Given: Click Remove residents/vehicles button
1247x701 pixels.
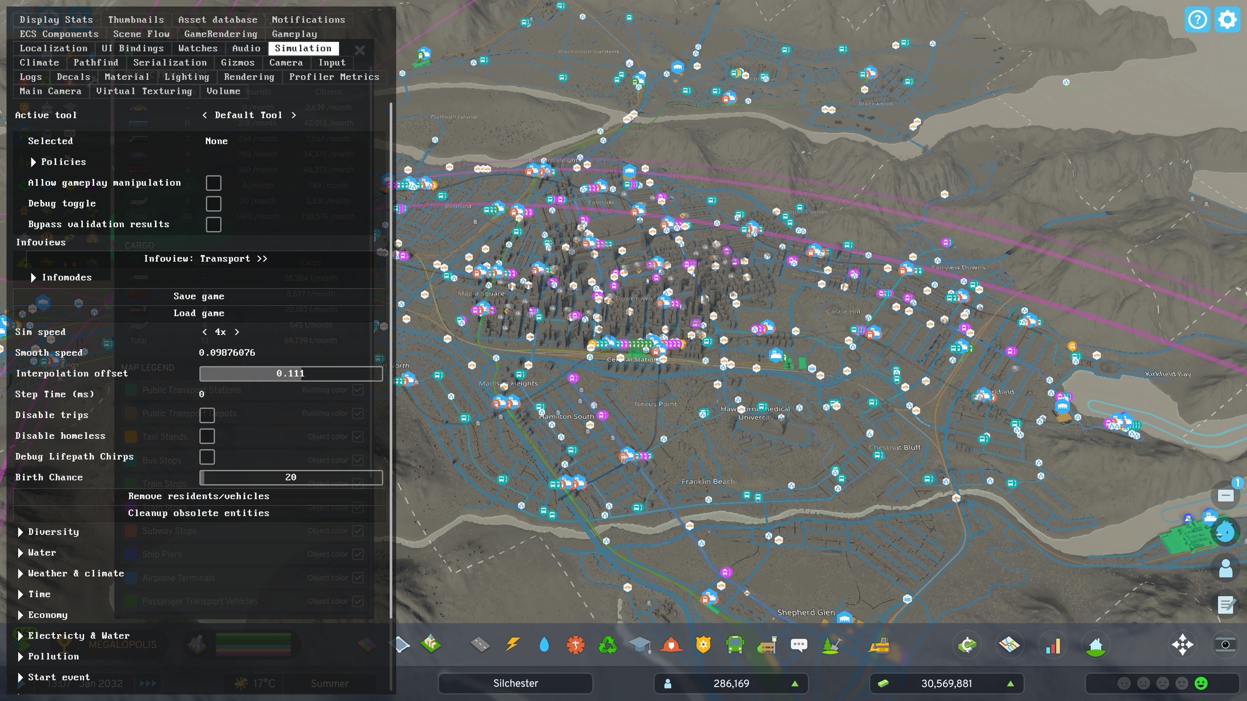Looking at the screenshot, I should (x=198, y=496).
